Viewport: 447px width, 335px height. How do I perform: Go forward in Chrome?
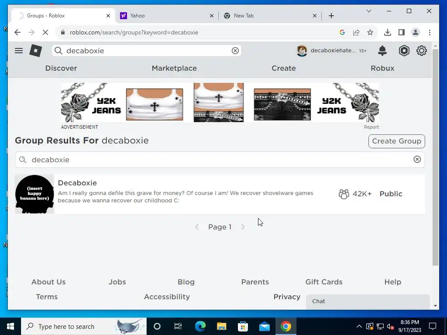pos(31,32)
